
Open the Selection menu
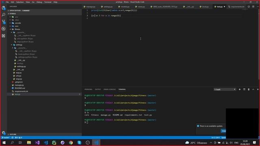(x=20, y=2)
